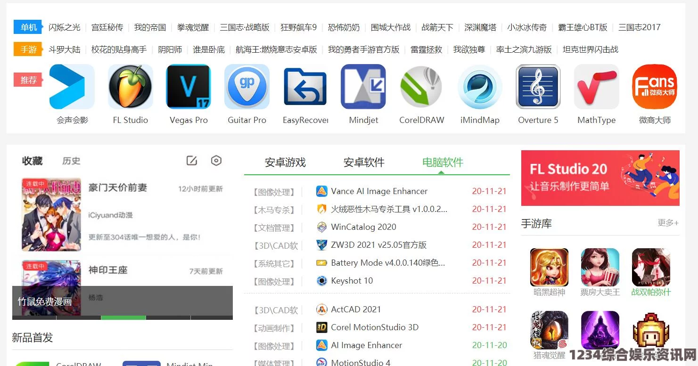Select the 电脑软件 tab
This screenshot has height=366, width=698.
coord(443,163)
